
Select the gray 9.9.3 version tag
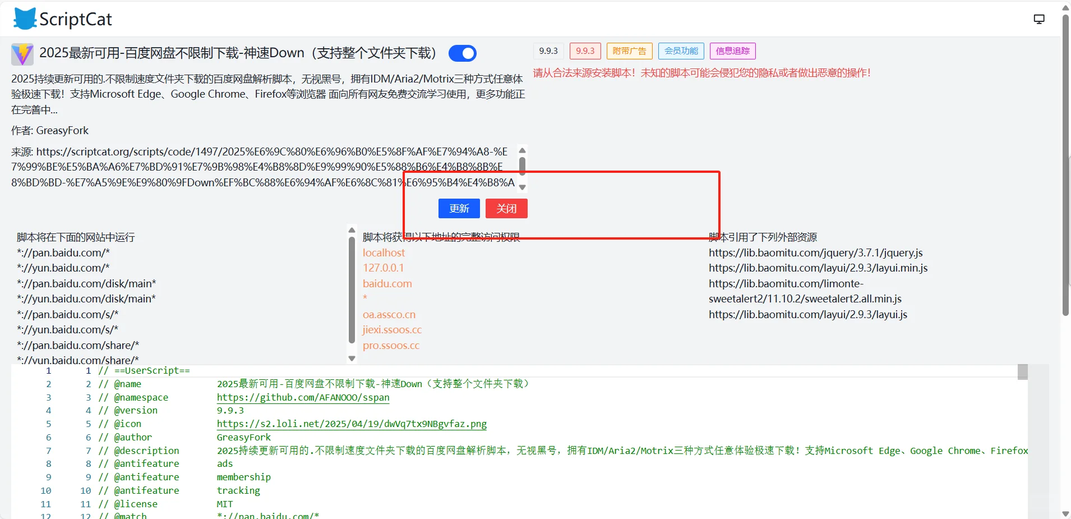coord(548,51)
